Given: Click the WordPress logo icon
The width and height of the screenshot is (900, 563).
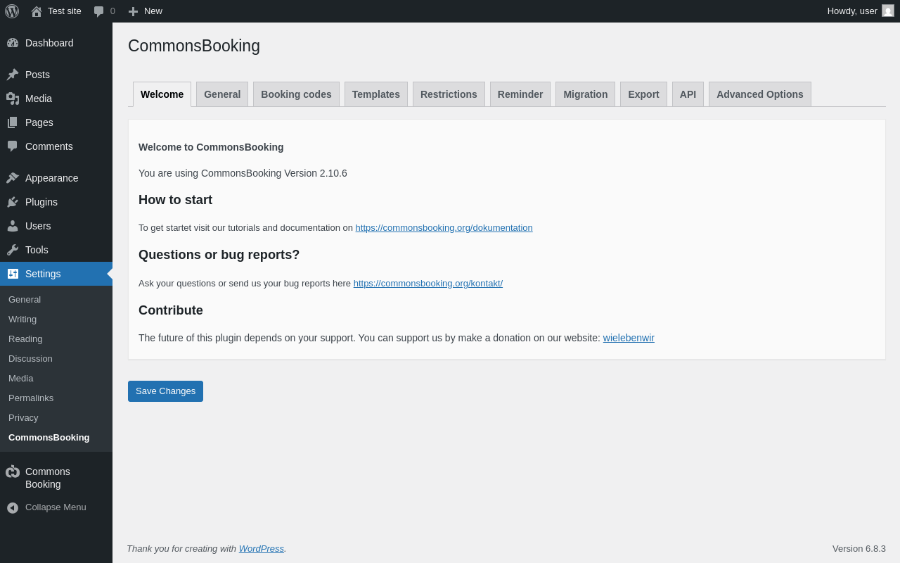Looking at the screenshot, I should 12,11.
